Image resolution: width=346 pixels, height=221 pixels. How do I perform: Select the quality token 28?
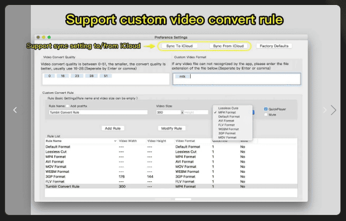tap(92, 76)
